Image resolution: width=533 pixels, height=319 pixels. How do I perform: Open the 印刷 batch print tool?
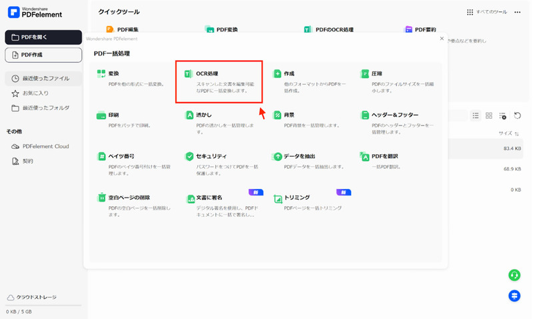[124, 119]
